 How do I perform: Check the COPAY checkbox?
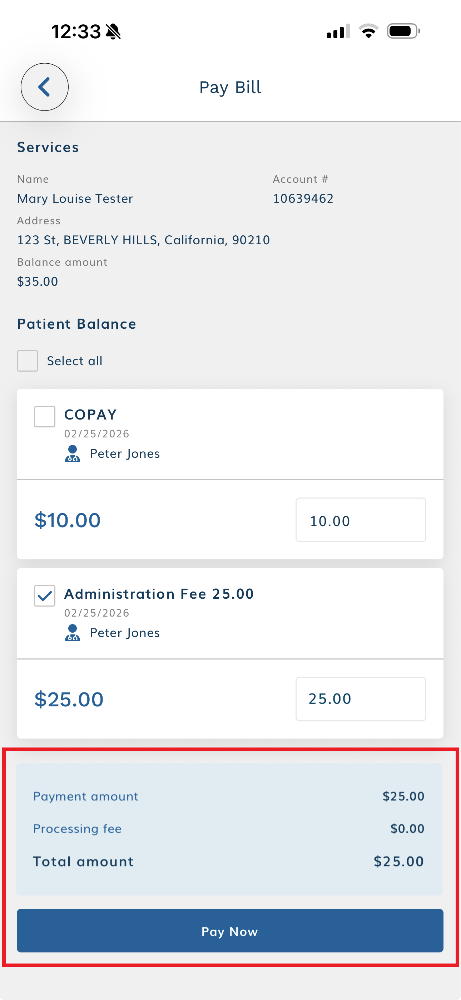coord(45,417)
